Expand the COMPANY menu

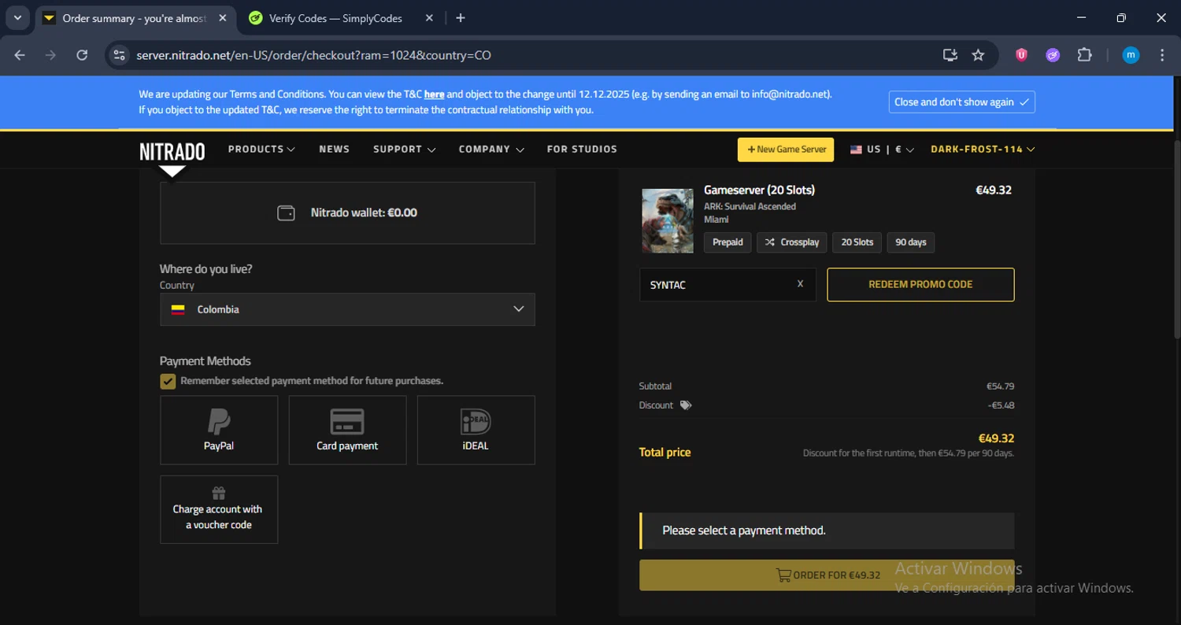tap(491, 149)
